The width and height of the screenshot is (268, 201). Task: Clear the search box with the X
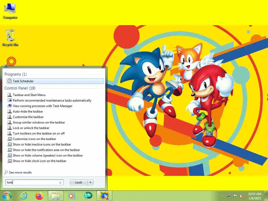pyautogui.click(x=60, y=182)
